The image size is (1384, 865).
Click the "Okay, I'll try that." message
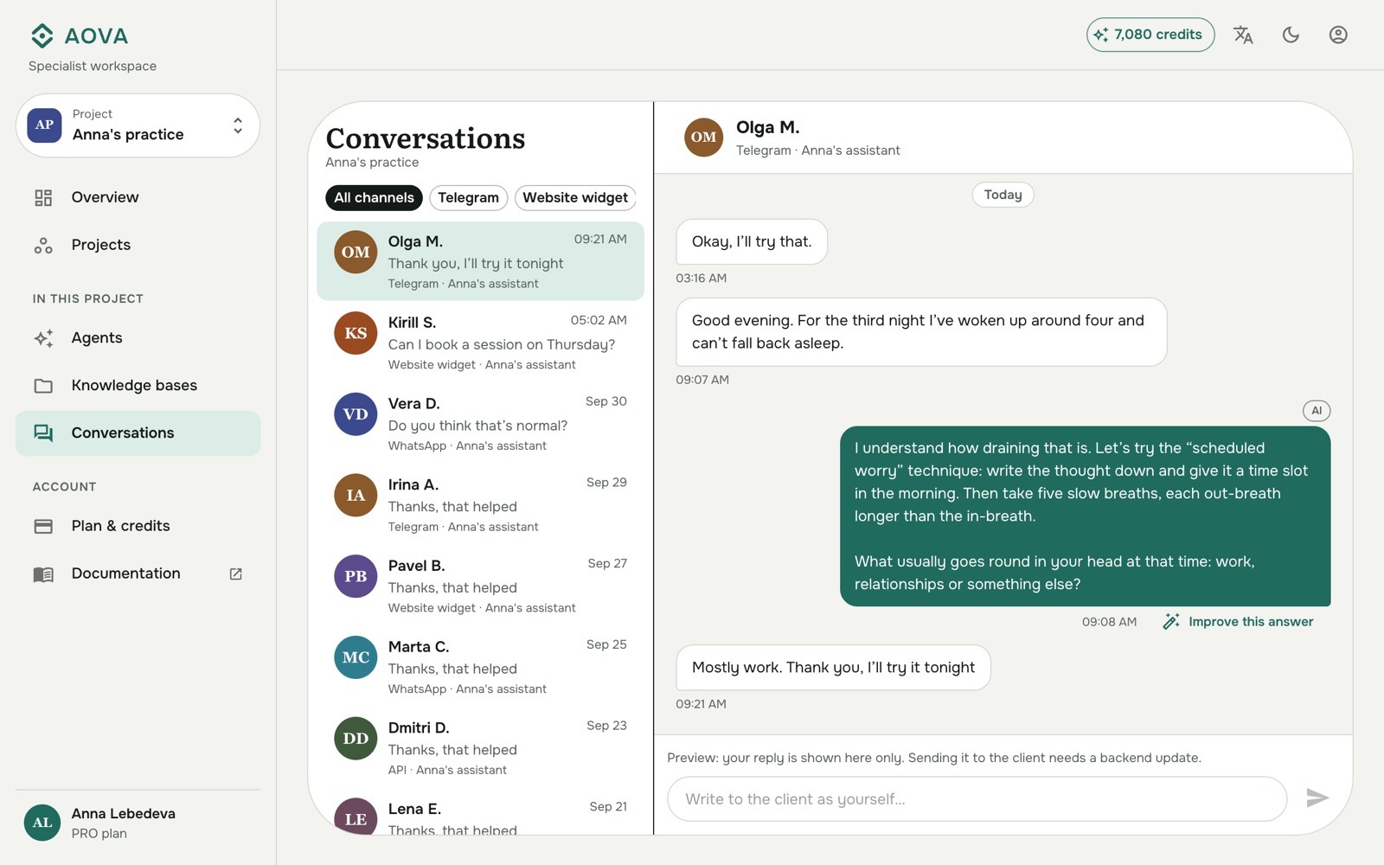(752, 241)
